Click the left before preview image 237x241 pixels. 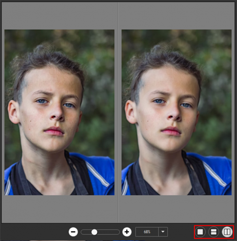point(59,112)
